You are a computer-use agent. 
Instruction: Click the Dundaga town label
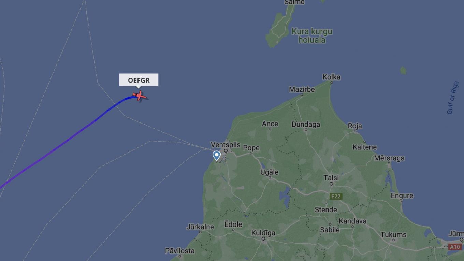pyautogui.click(x=306, y=125)
